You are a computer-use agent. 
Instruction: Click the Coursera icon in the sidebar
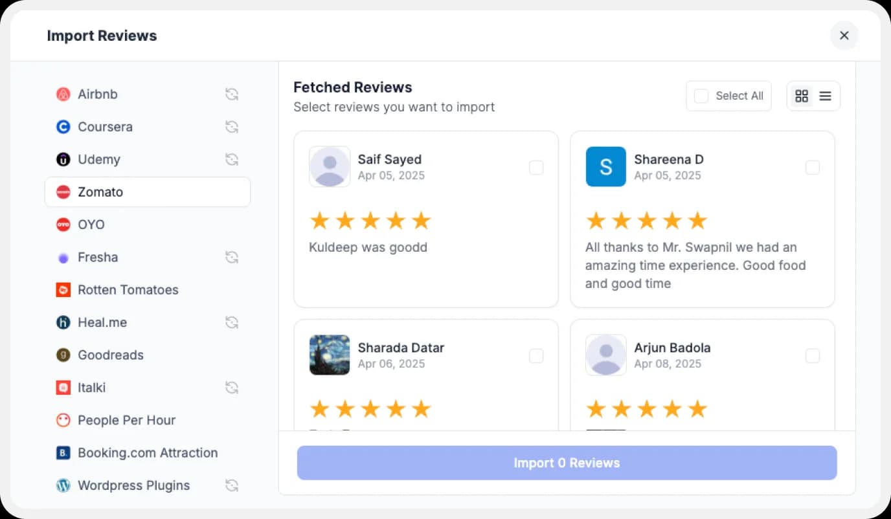[63, 127]
